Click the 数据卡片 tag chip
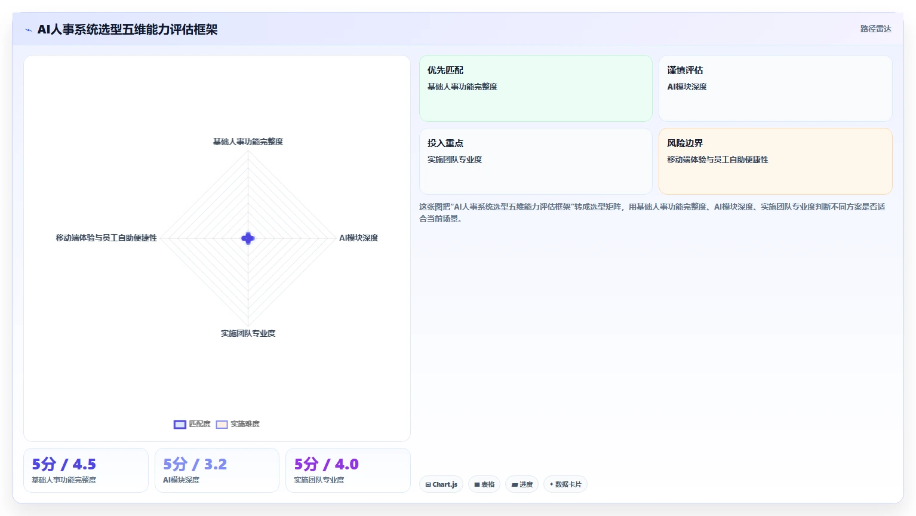This screenshot has width=916, height=516. tap(565, 484)
